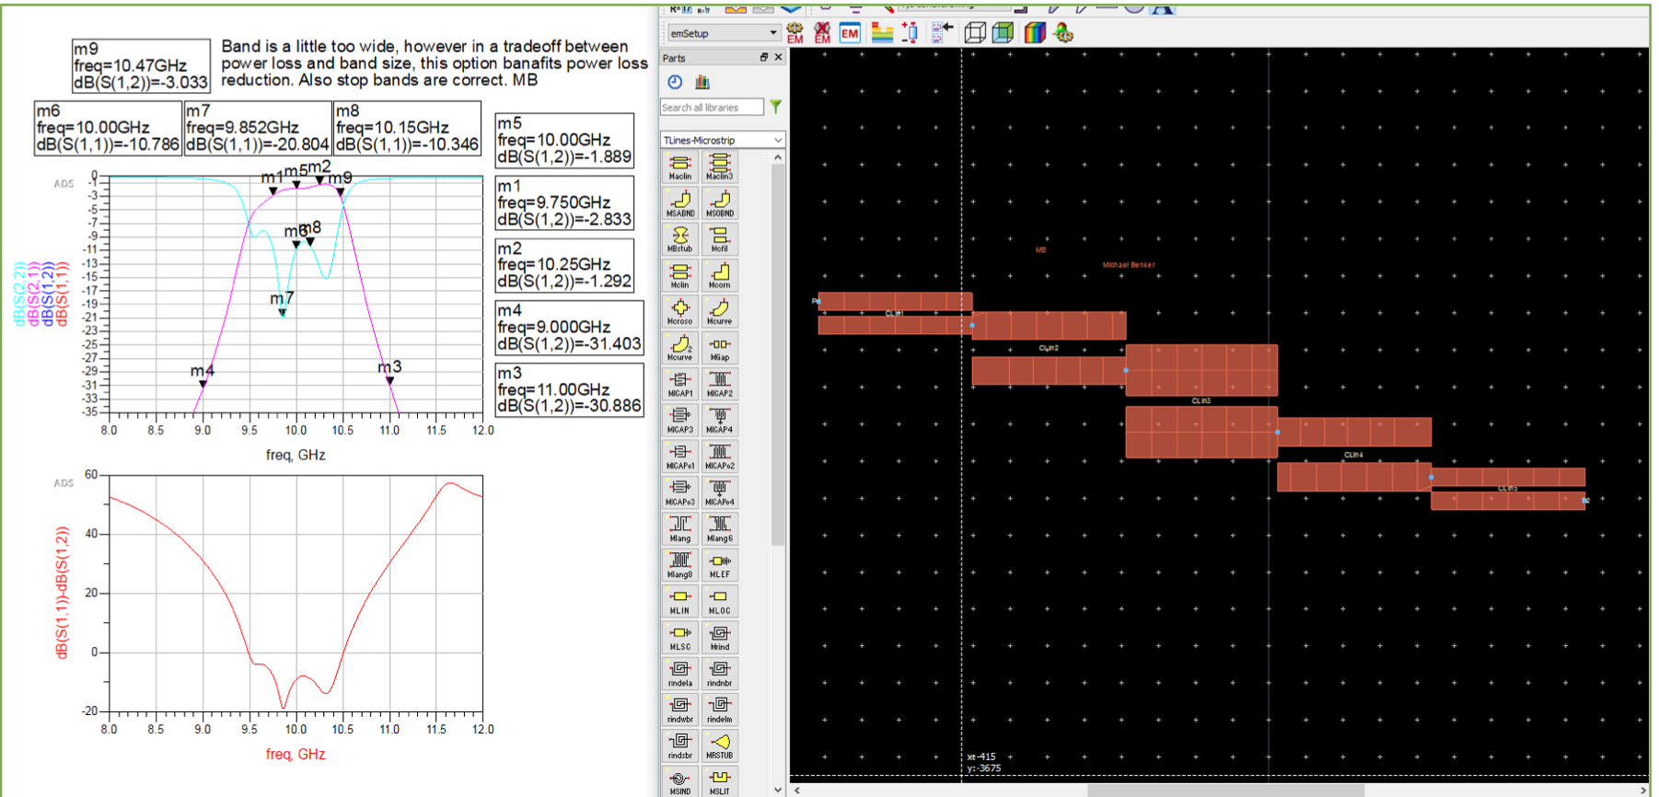Click the Search all libraries field
Image resolution: width=1659 pixels, height=797 pixels.
pos(712,108)
